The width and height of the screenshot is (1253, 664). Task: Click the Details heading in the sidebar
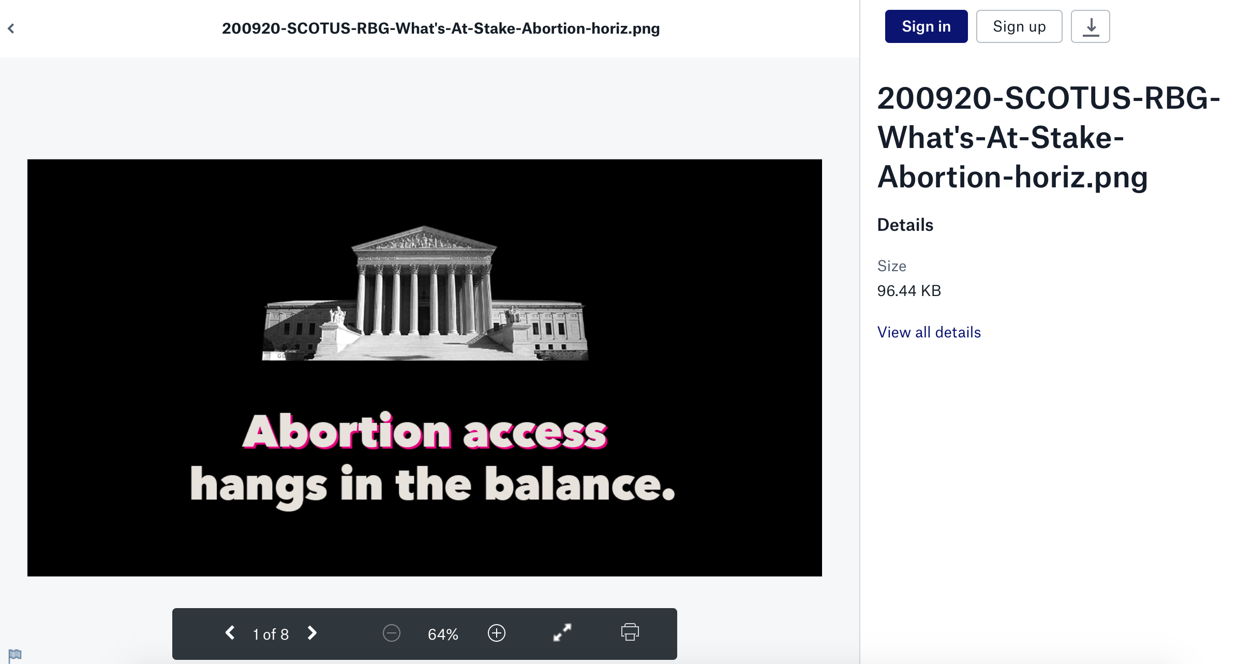[905, 225]
